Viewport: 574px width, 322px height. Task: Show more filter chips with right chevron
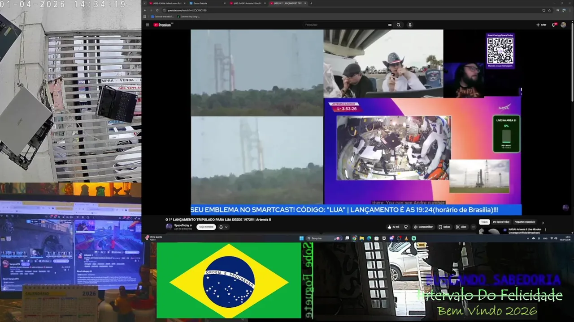[x=543, y=222]
